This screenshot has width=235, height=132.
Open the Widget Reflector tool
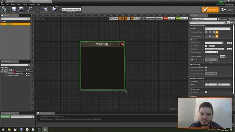coord(45,10)
